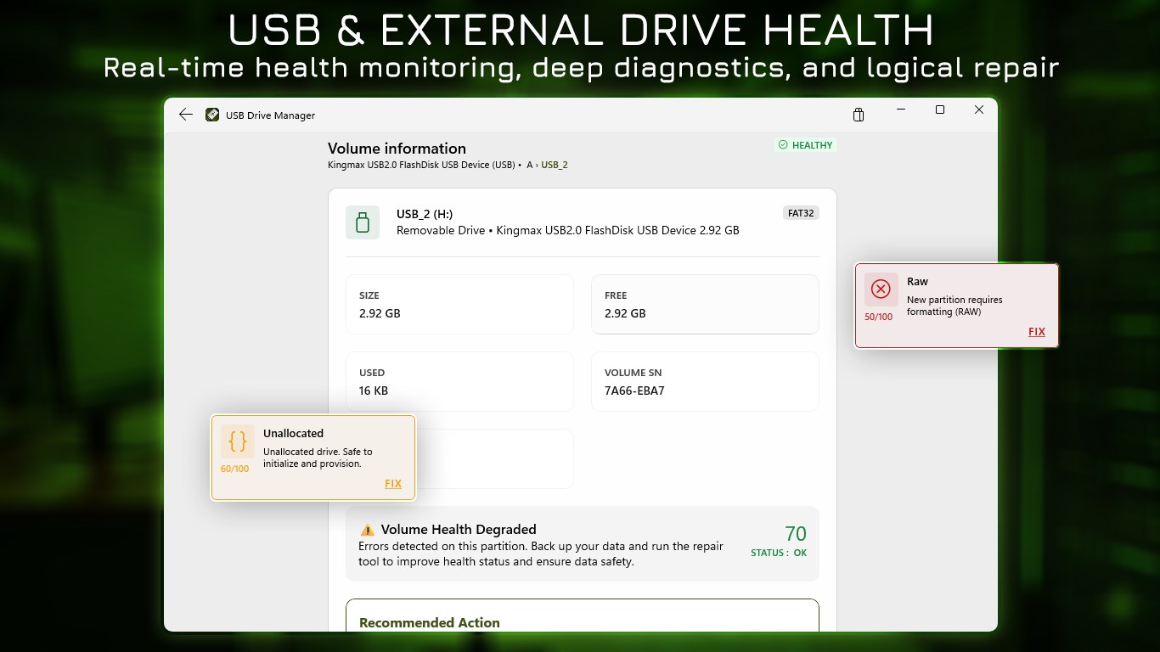Click the USB_2 (H:) drive name
This screenshot has height=652, width=1160.
pos(425,214)
